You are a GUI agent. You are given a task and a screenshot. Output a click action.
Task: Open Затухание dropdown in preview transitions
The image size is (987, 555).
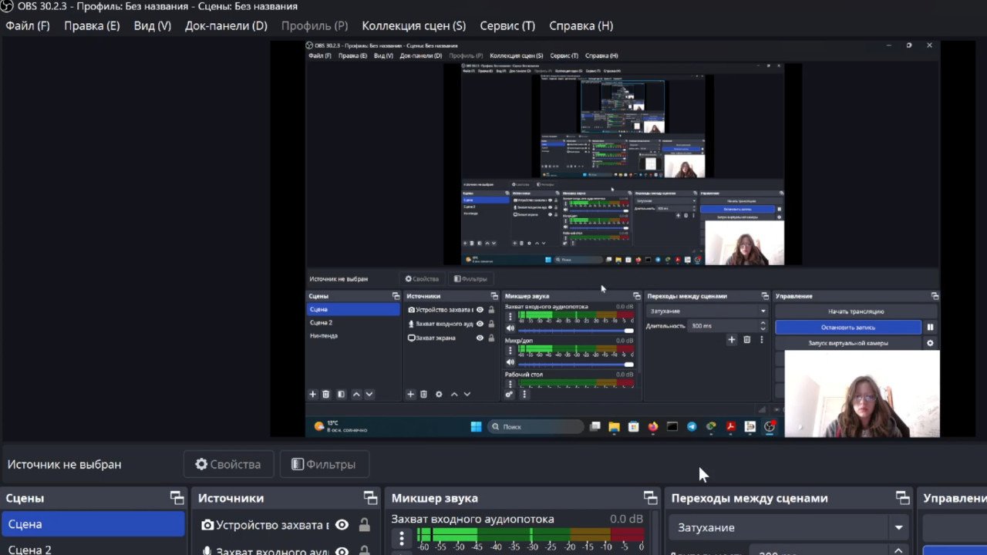(708, 311)
